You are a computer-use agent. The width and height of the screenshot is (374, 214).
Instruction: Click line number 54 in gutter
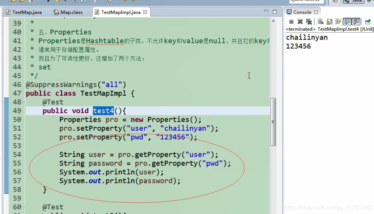17,154
